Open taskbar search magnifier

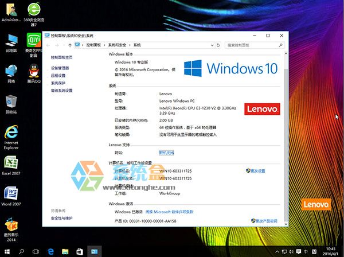pyautogui.click(x=21, y=251)
